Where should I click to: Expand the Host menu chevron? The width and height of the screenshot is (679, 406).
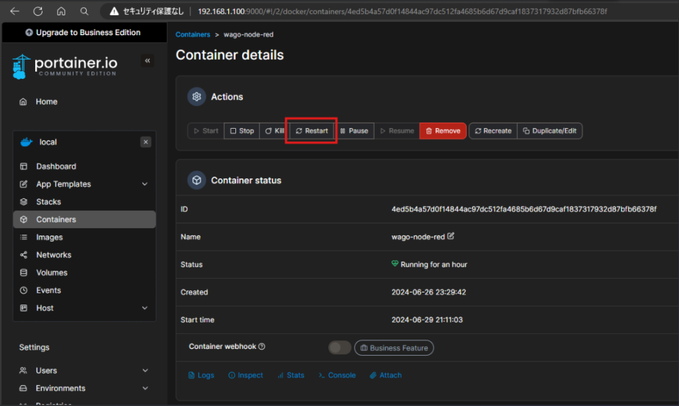145,308
